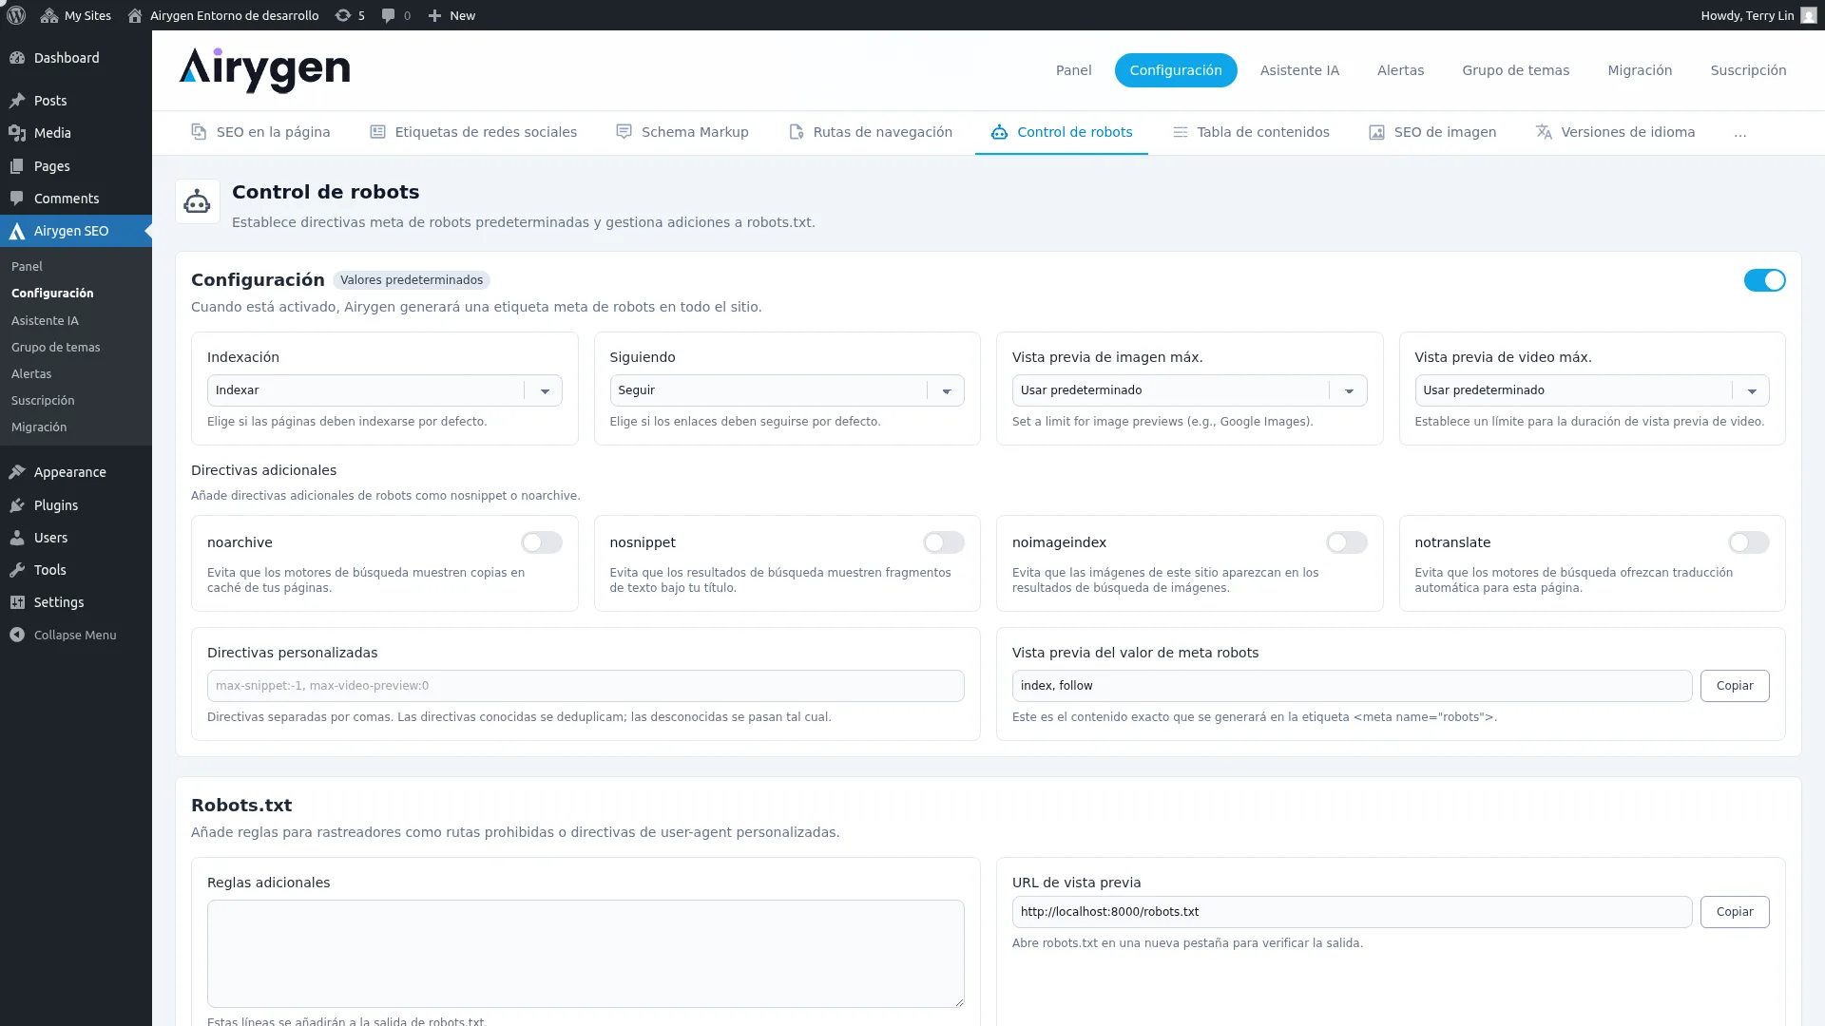Click the My Sites network icon
The image size is (1825, 1026).
(49, 15)
